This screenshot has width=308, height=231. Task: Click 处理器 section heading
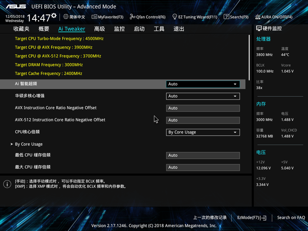click(263, 39)
